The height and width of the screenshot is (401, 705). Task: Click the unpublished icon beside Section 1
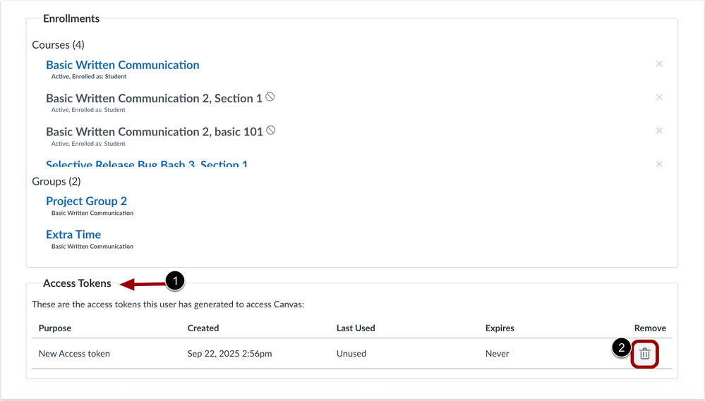coord(270,97)
